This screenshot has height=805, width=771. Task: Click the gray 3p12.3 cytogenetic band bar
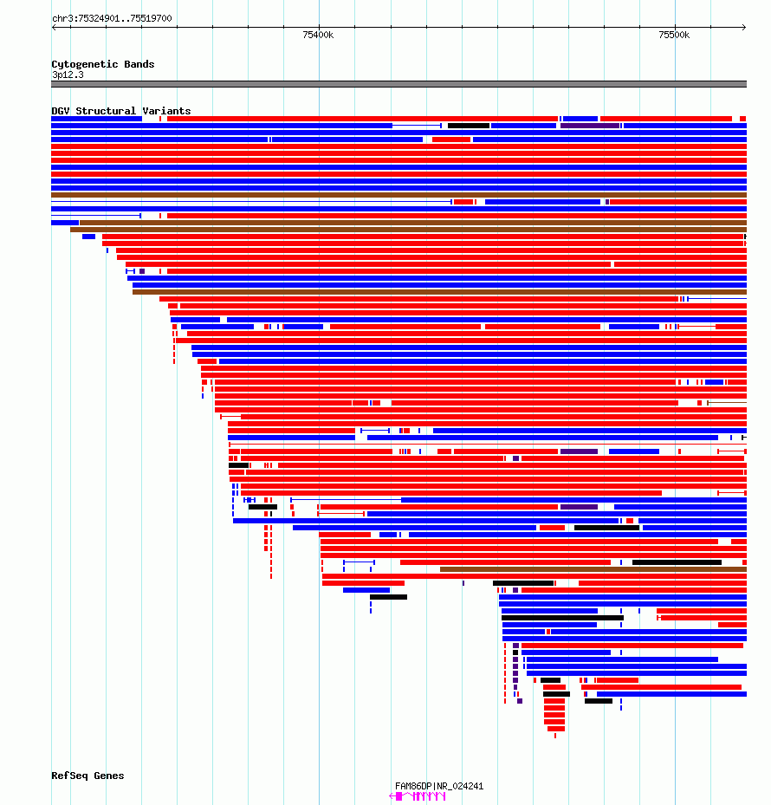click(398, 84)
